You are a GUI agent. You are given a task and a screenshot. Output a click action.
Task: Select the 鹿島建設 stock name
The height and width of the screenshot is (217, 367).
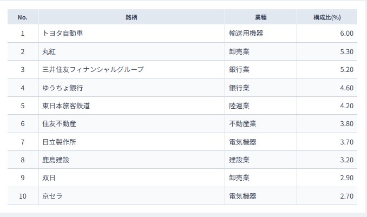56,160
